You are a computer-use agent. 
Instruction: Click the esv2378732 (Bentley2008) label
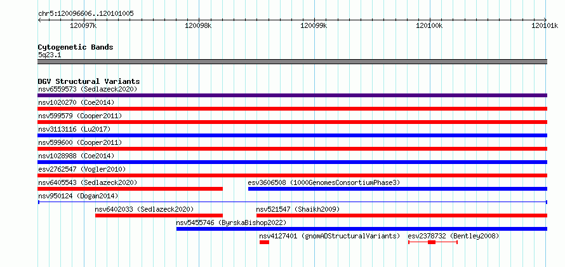(453, 236)
